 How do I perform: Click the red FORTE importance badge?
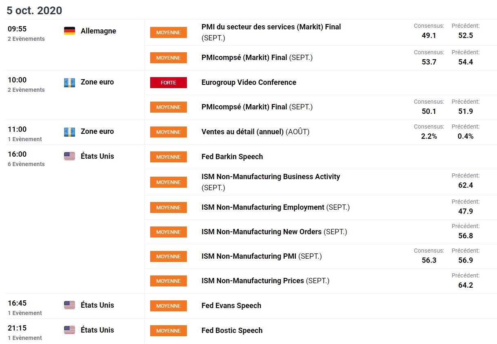tap(168, 82)
